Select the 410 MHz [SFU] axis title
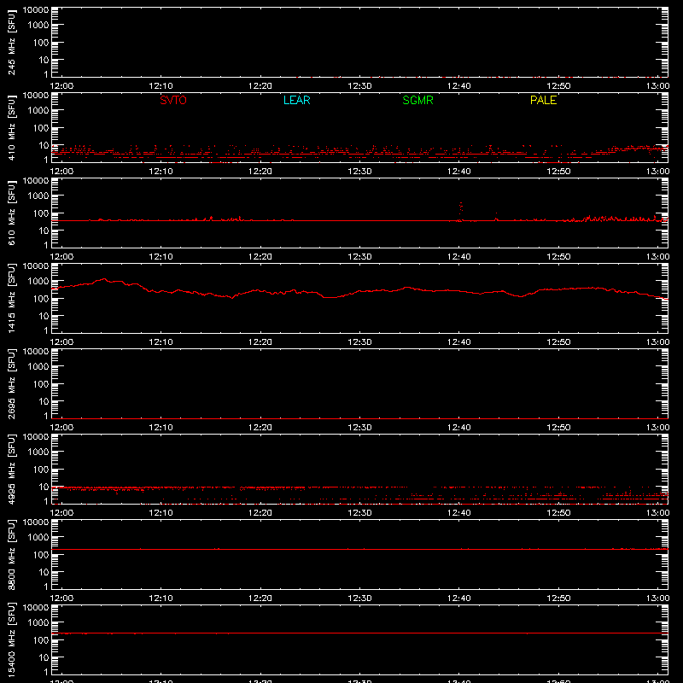Screen dimensions: 683x683 [11, 127]
